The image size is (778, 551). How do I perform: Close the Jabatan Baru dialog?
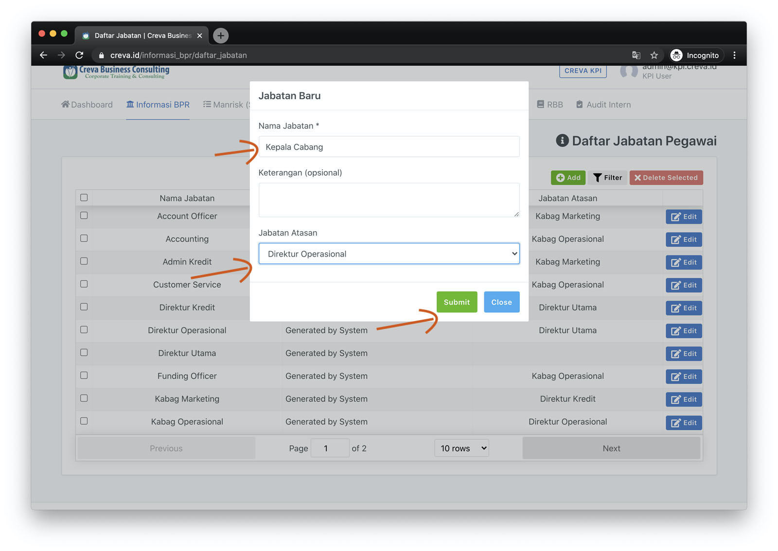(501, 302)
